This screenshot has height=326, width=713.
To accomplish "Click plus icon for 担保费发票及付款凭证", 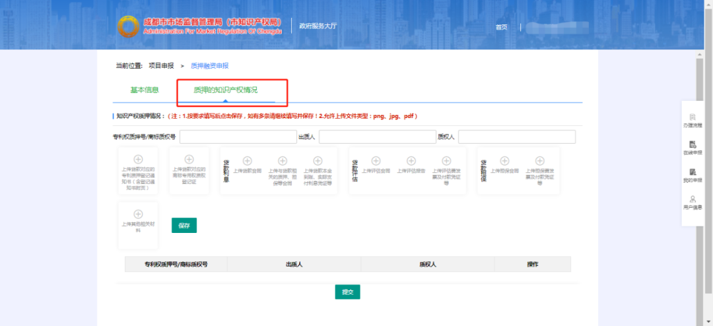I will tap(540, 161).
